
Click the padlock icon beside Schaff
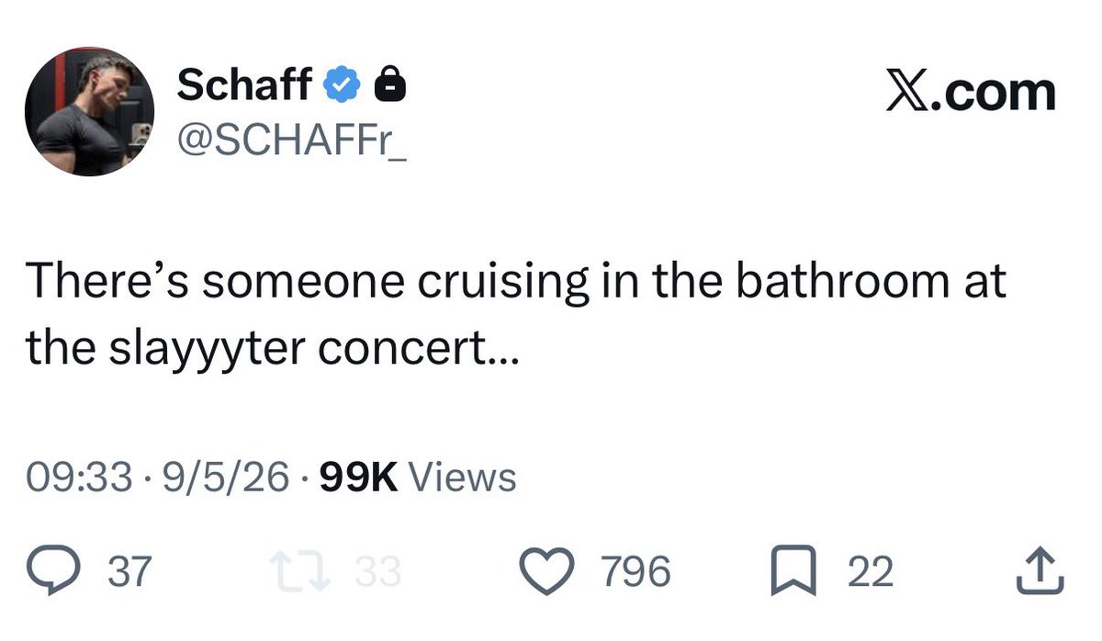coord(390,85)
